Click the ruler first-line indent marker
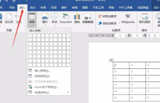This screenshot has height=103, width=160. 115,34
